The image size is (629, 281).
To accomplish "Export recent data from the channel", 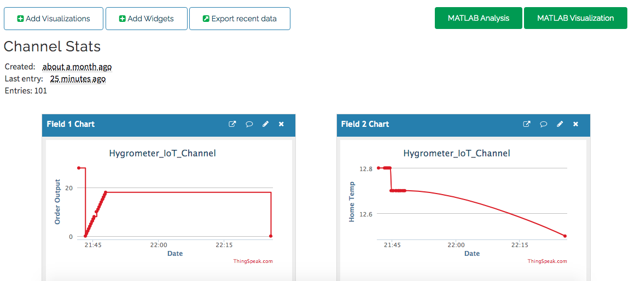I will (x=240, y=19).
